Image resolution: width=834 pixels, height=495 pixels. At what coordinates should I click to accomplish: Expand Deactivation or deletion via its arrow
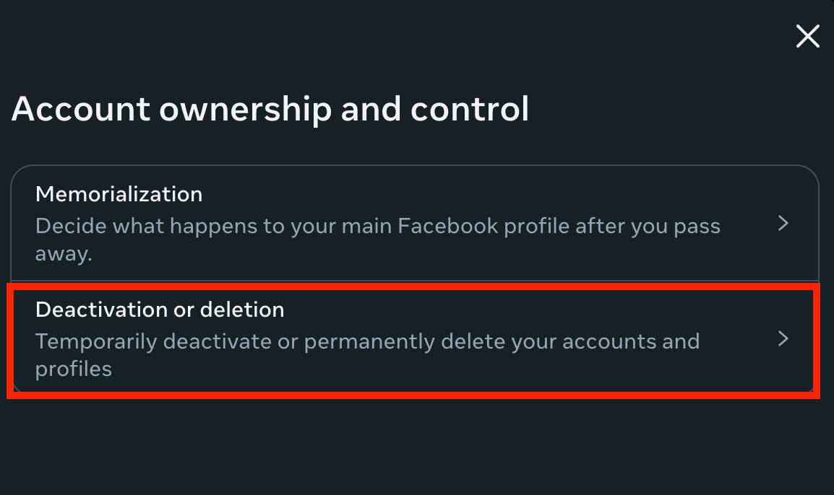tap(783, 339)
